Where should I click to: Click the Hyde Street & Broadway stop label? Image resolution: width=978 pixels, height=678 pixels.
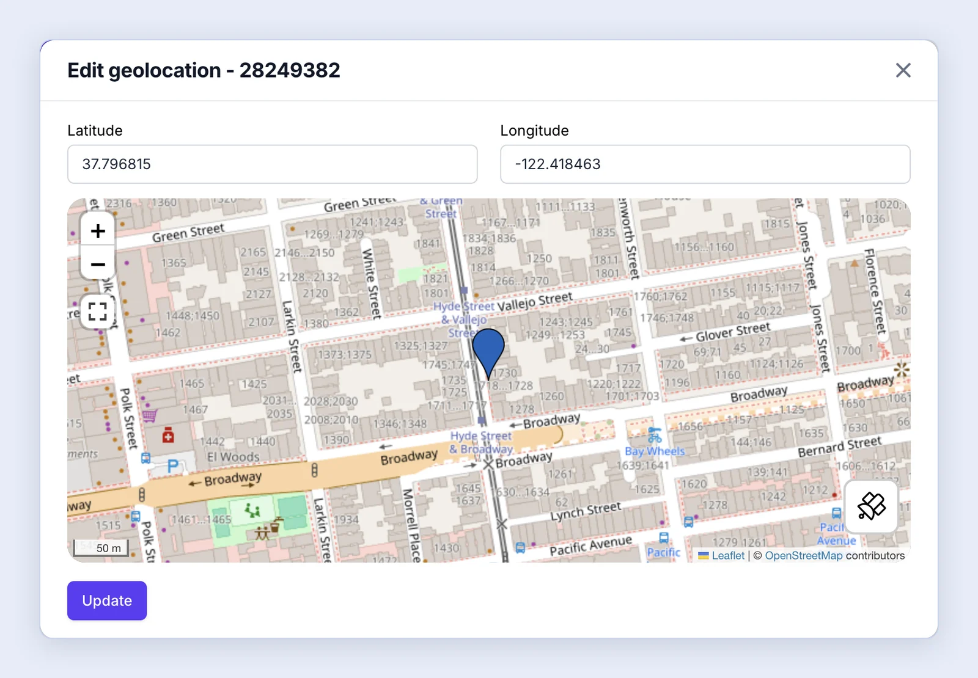(481, 442)
